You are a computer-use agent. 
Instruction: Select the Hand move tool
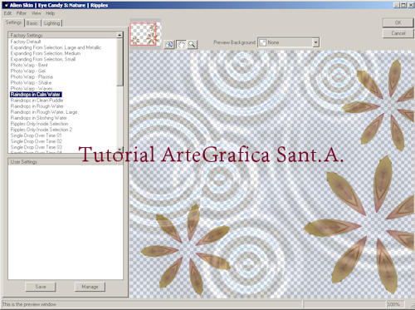click(x=181, y=44)
